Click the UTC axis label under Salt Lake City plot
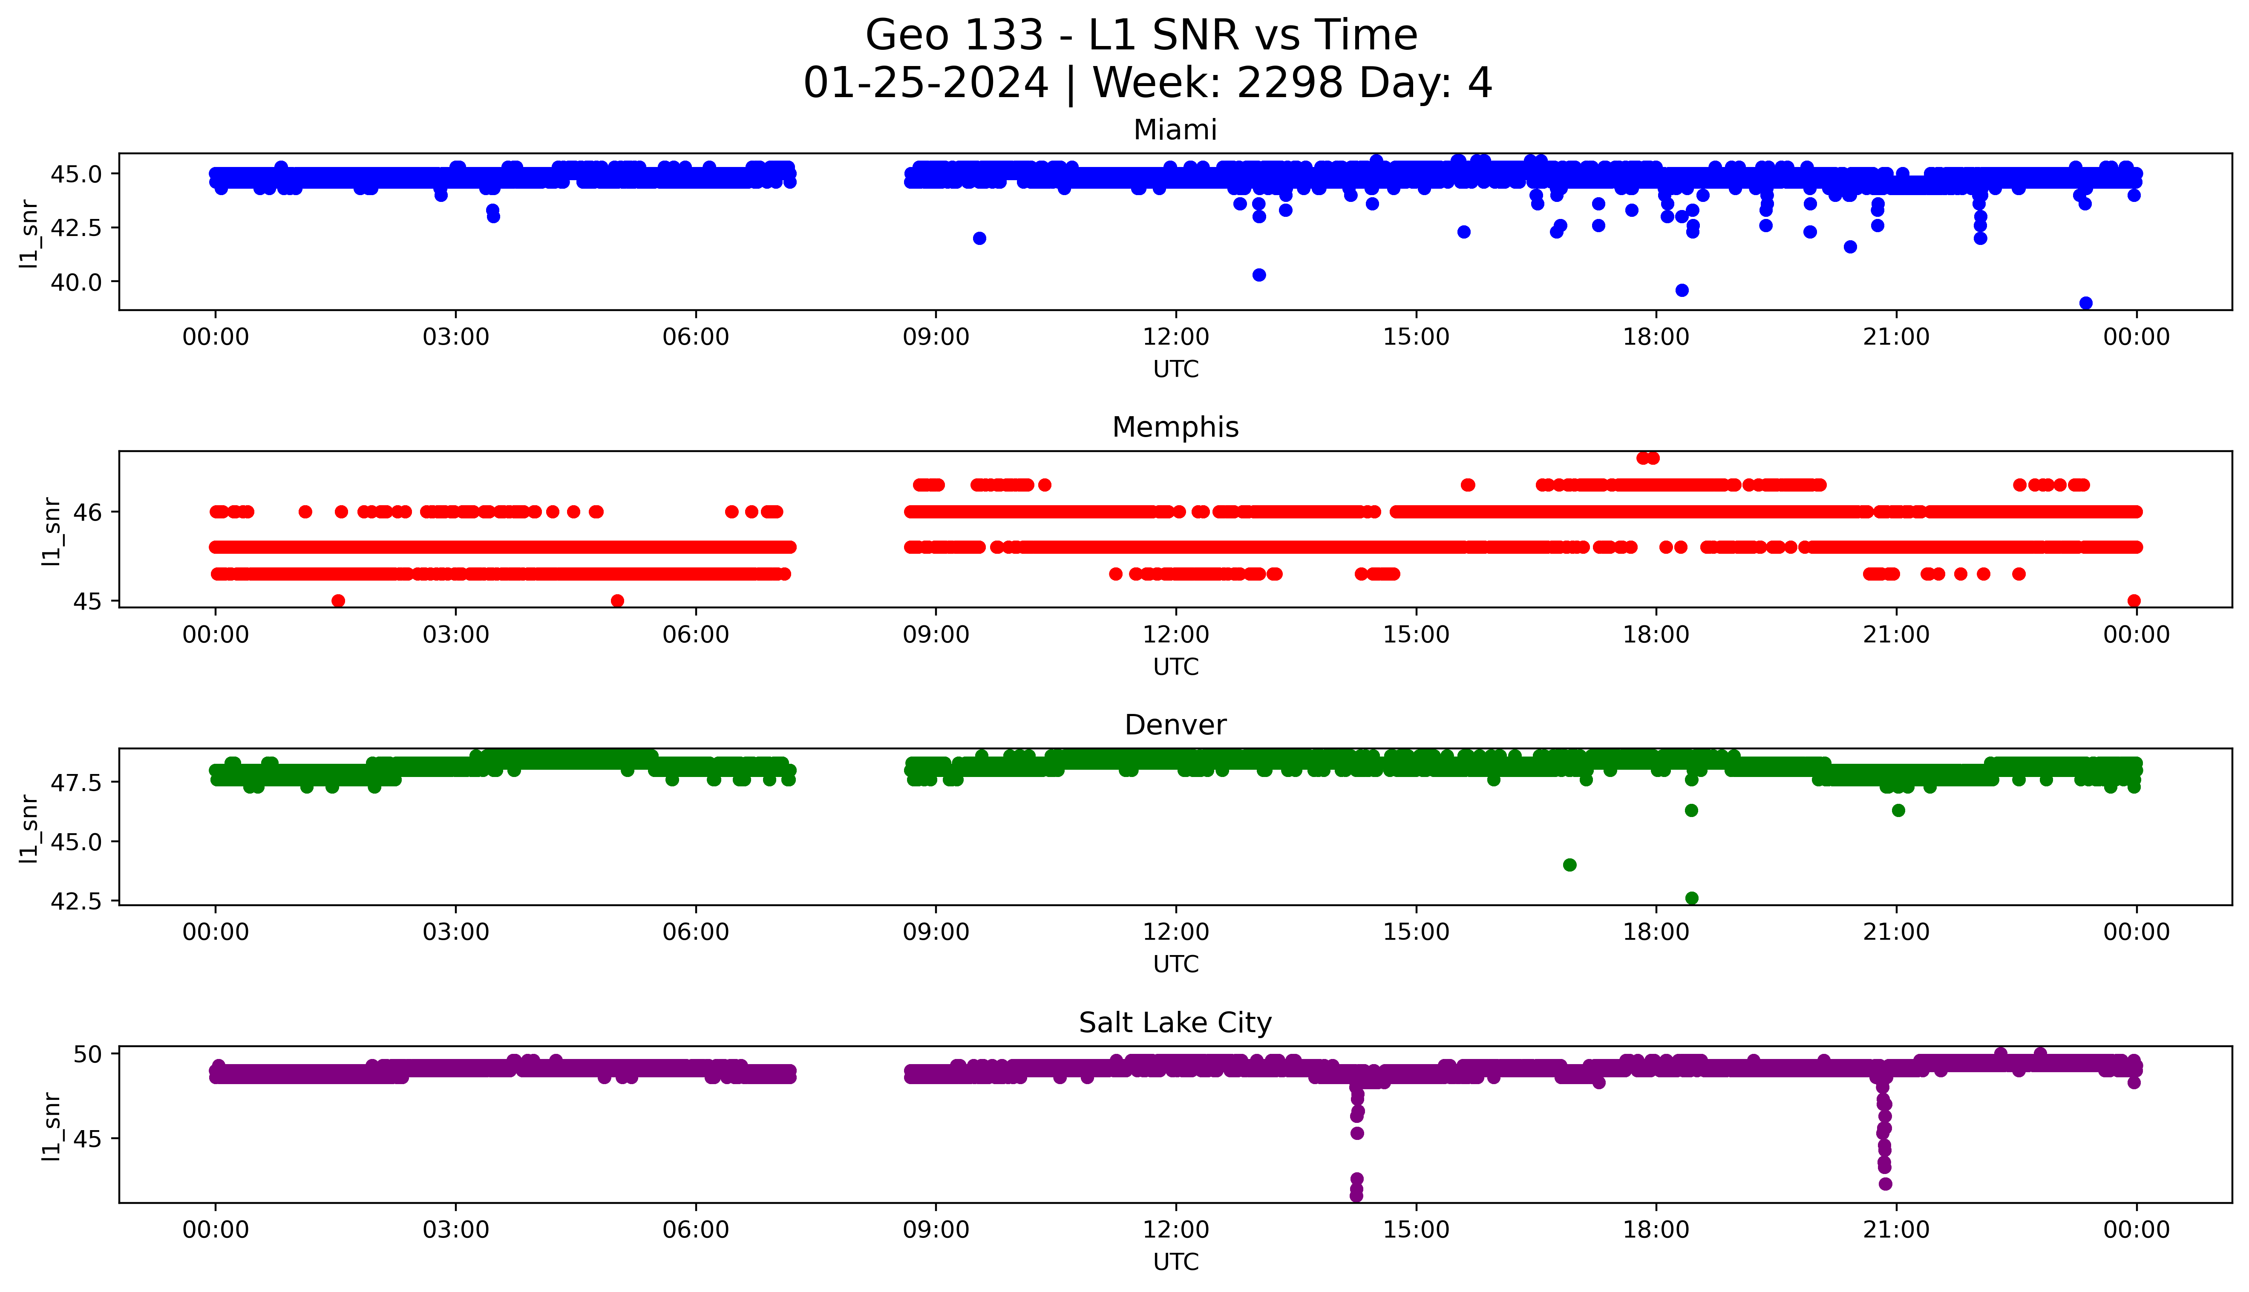Image resolution: width=2249 pixels, height=1292 pixels. click(x=1175, y=1262)
